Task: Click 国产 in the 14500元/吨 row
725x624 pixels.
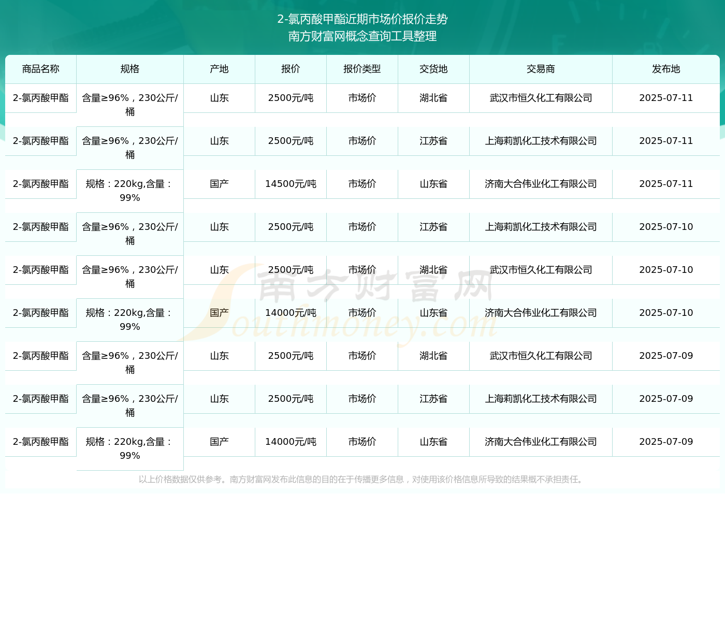Action: [x=219, y=184]
